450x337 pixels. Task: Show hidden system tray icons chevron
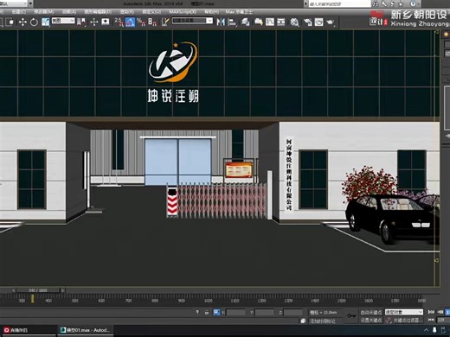426,330
